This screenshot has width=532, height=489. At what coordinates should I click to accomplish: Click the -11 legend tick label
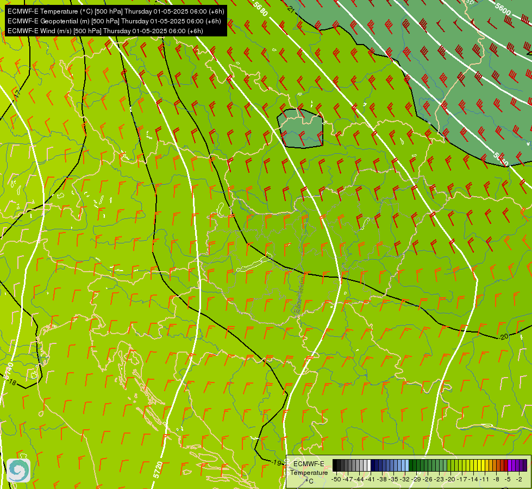coord(484,479)
